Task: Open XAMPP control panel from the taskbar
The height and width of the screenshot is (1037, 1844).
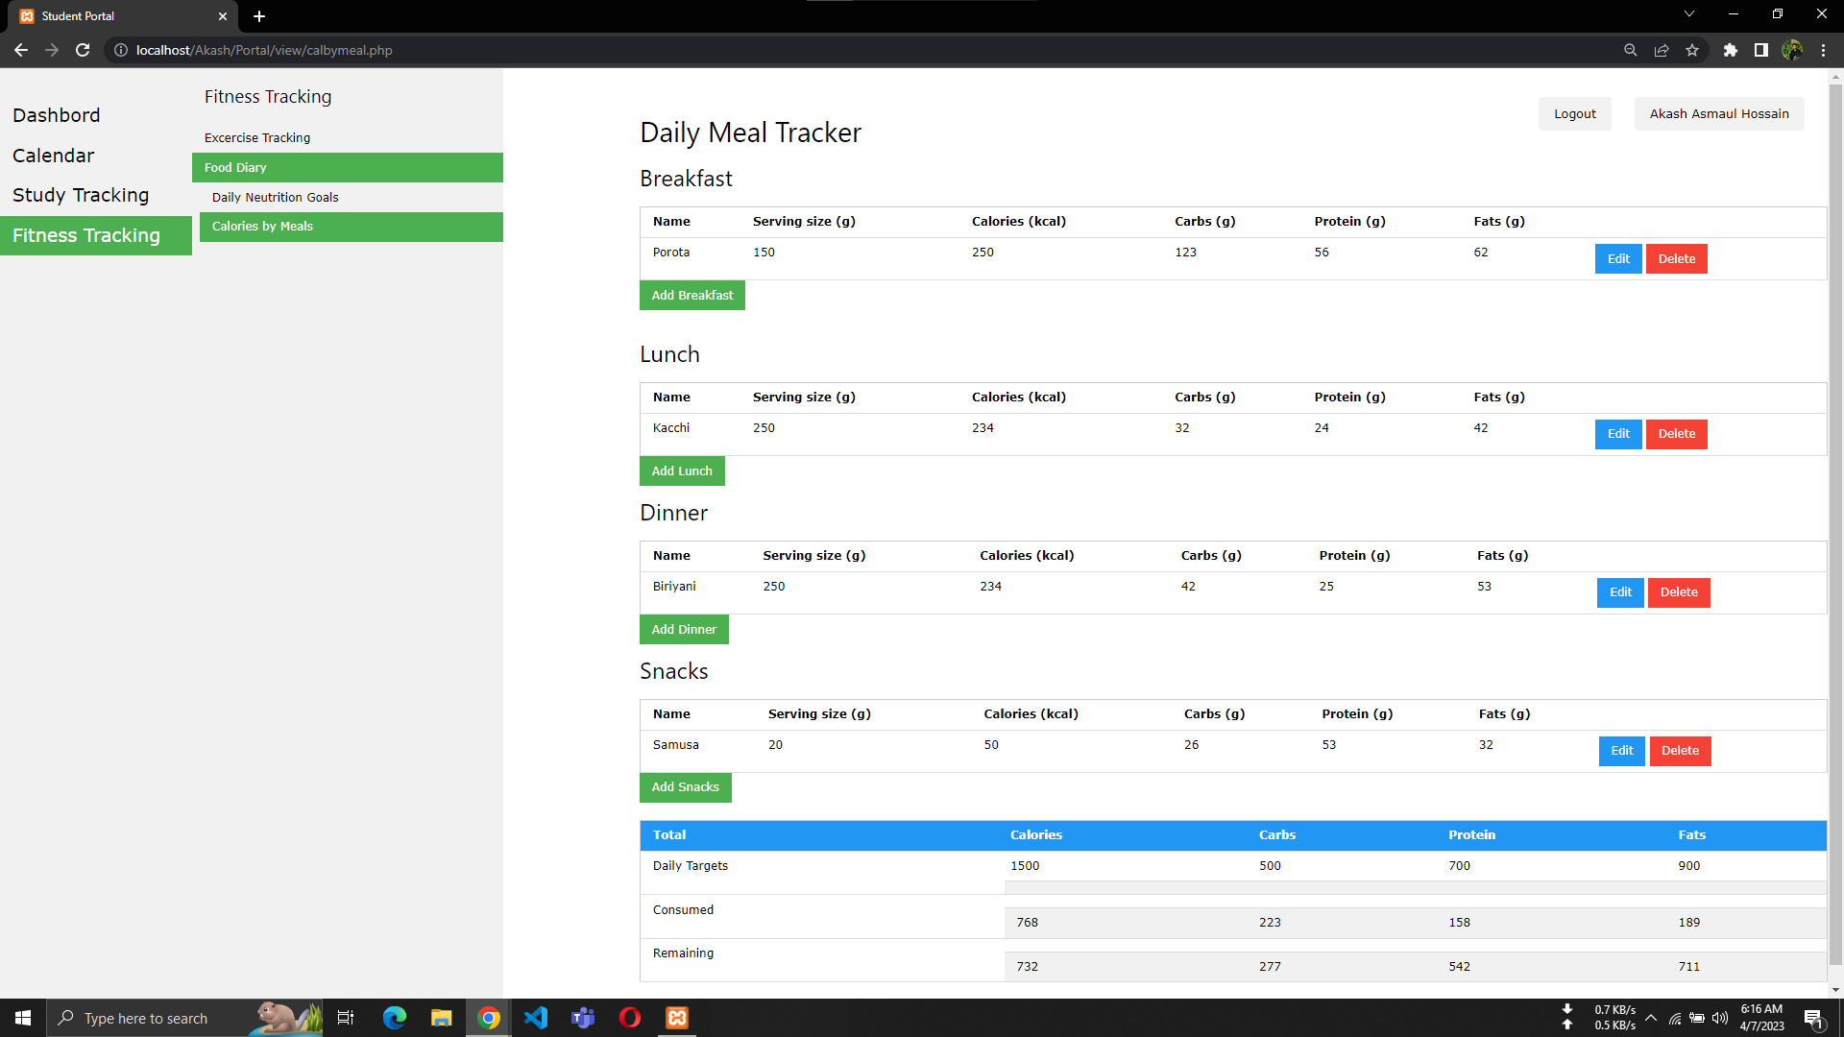Action: (677, 1017)
